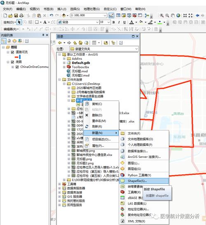Open the 位置 location combo box
Screen dimensions: 206x225
click(x=104, y=49)
